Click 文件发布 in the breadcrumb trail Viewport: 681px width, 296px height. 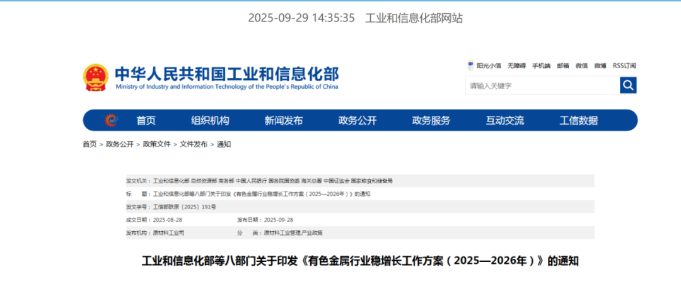(x=194, y=144)
